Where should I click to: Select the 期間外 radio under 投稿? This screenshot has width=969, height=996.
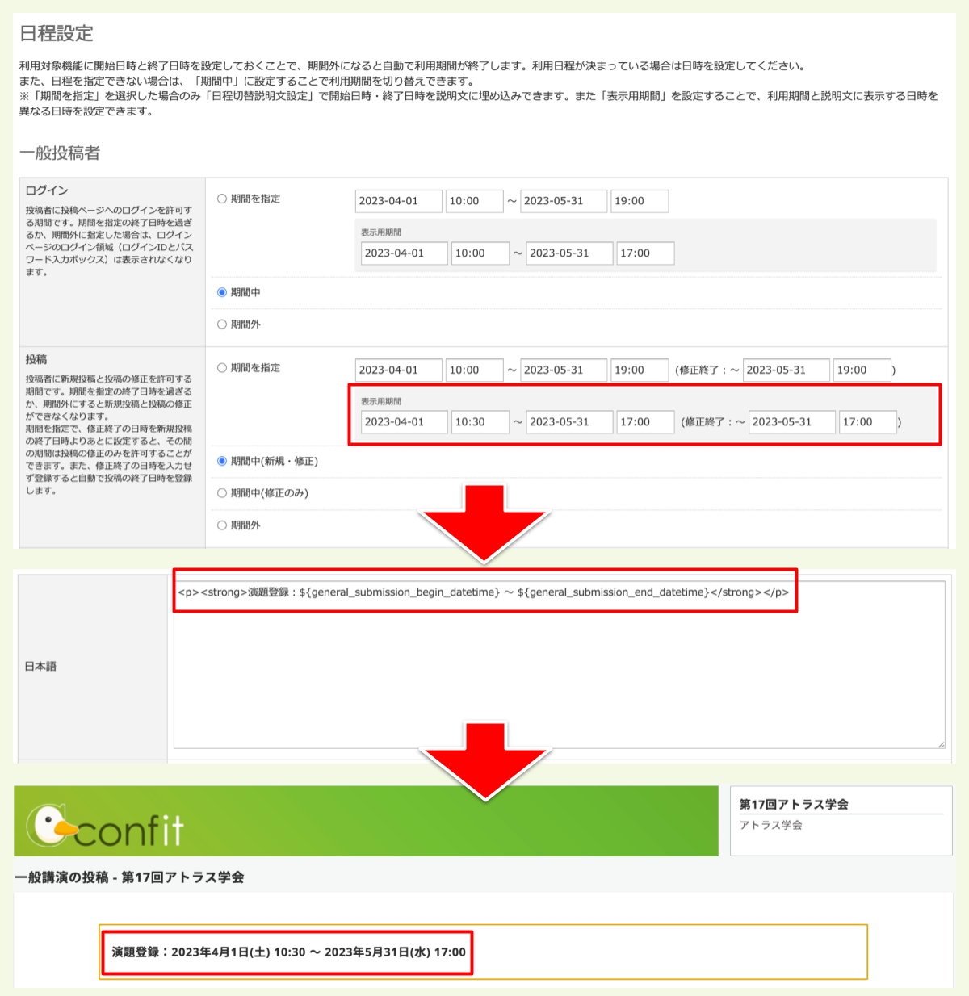[220, 525]
